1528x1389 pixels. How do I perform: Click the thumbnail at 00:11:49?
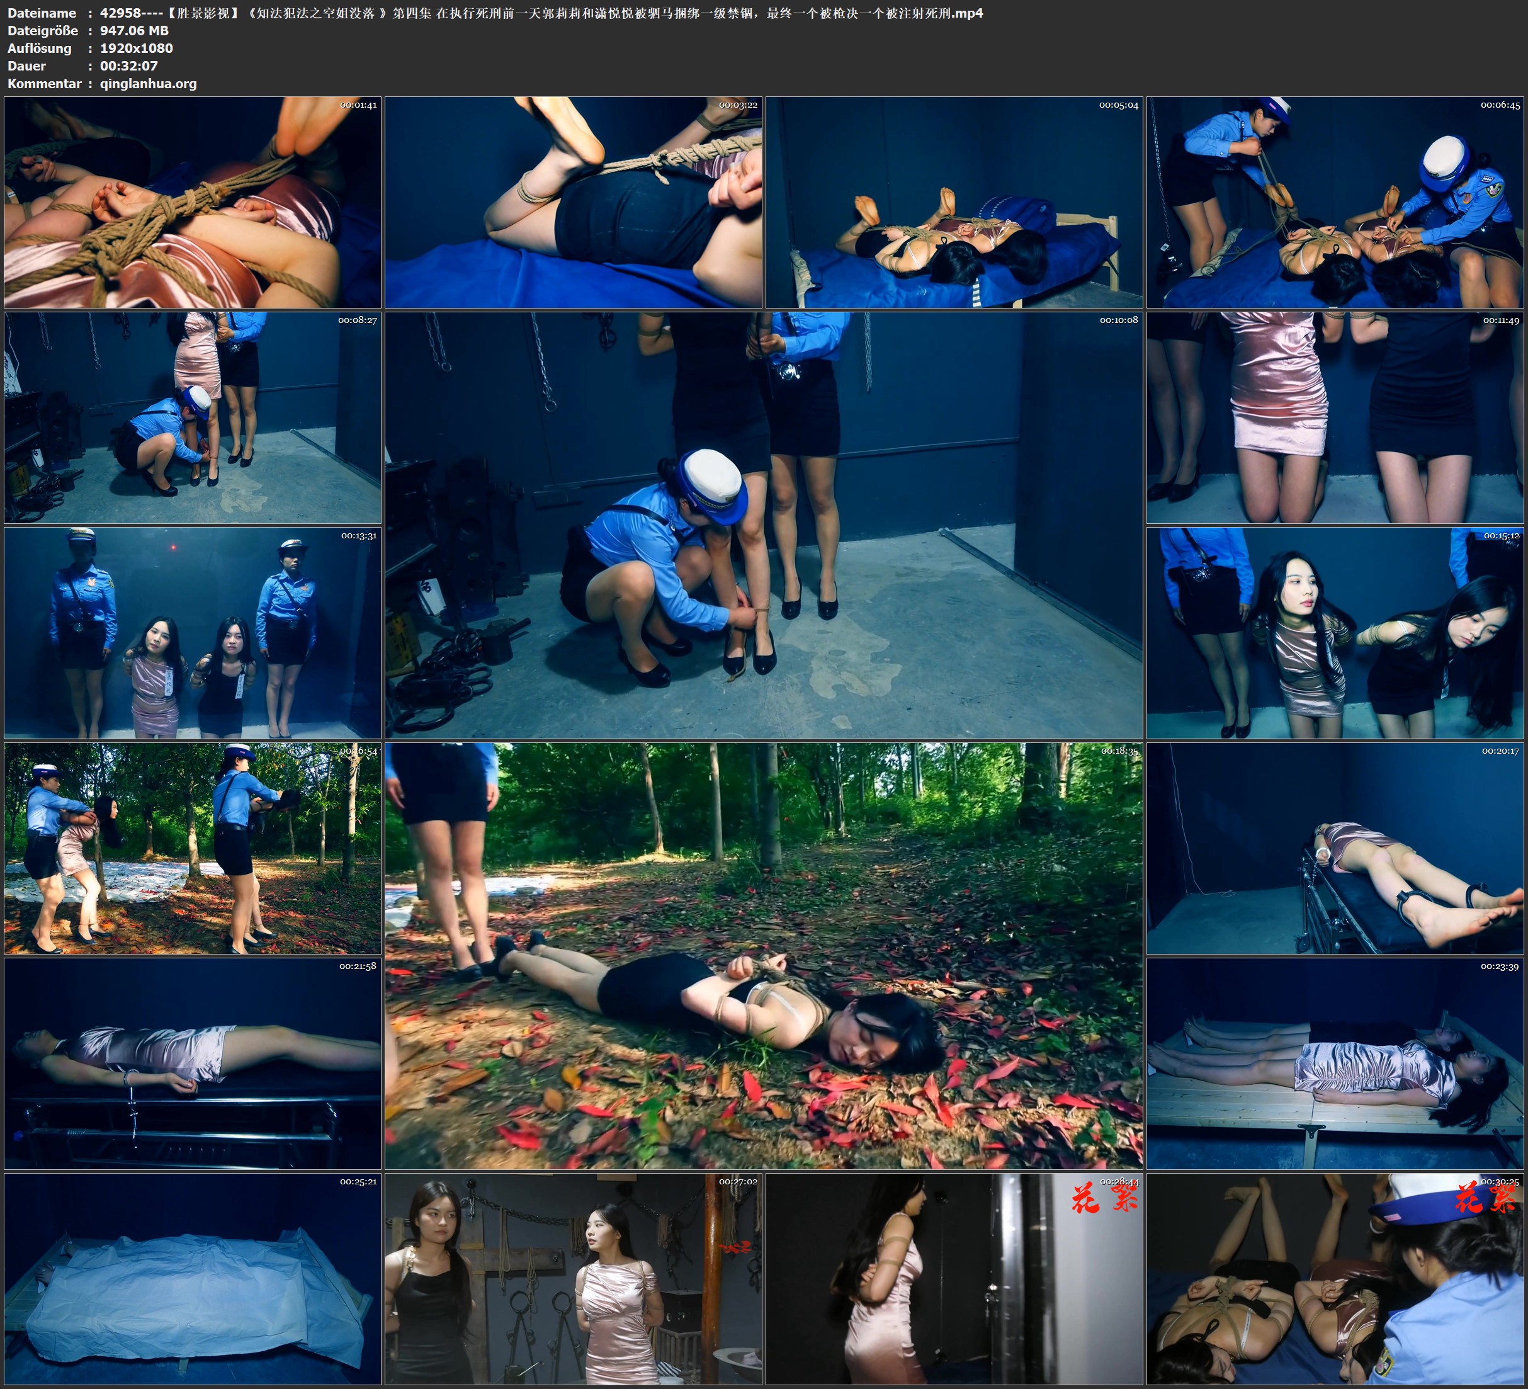click(1335, 417)
